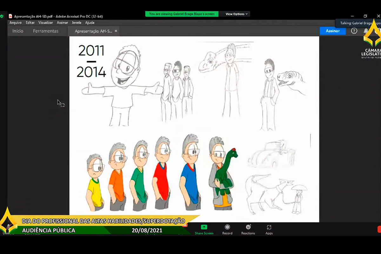Image resolution: width=381 pixels, height=254 pixels.
Task: Click the Adobe Acrobat PDF title icon
Action: click(x=10, y=16)
